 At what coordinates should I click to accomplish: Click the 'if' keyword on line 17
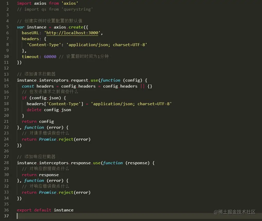(x=24, y=98)
